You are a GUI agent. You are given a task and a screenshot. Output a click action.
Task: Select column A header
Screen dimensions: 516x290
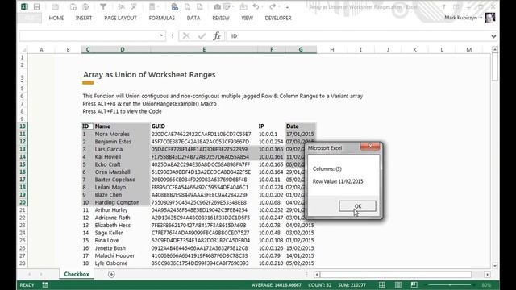click(x=41, y=49)
